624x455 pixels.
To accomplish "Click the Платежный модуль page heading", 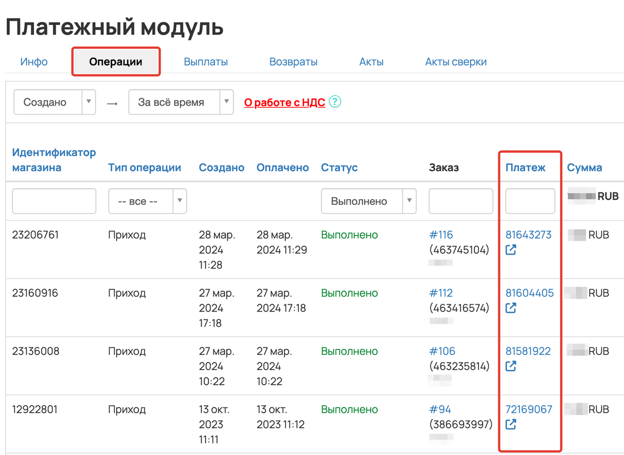I will 114,27.
